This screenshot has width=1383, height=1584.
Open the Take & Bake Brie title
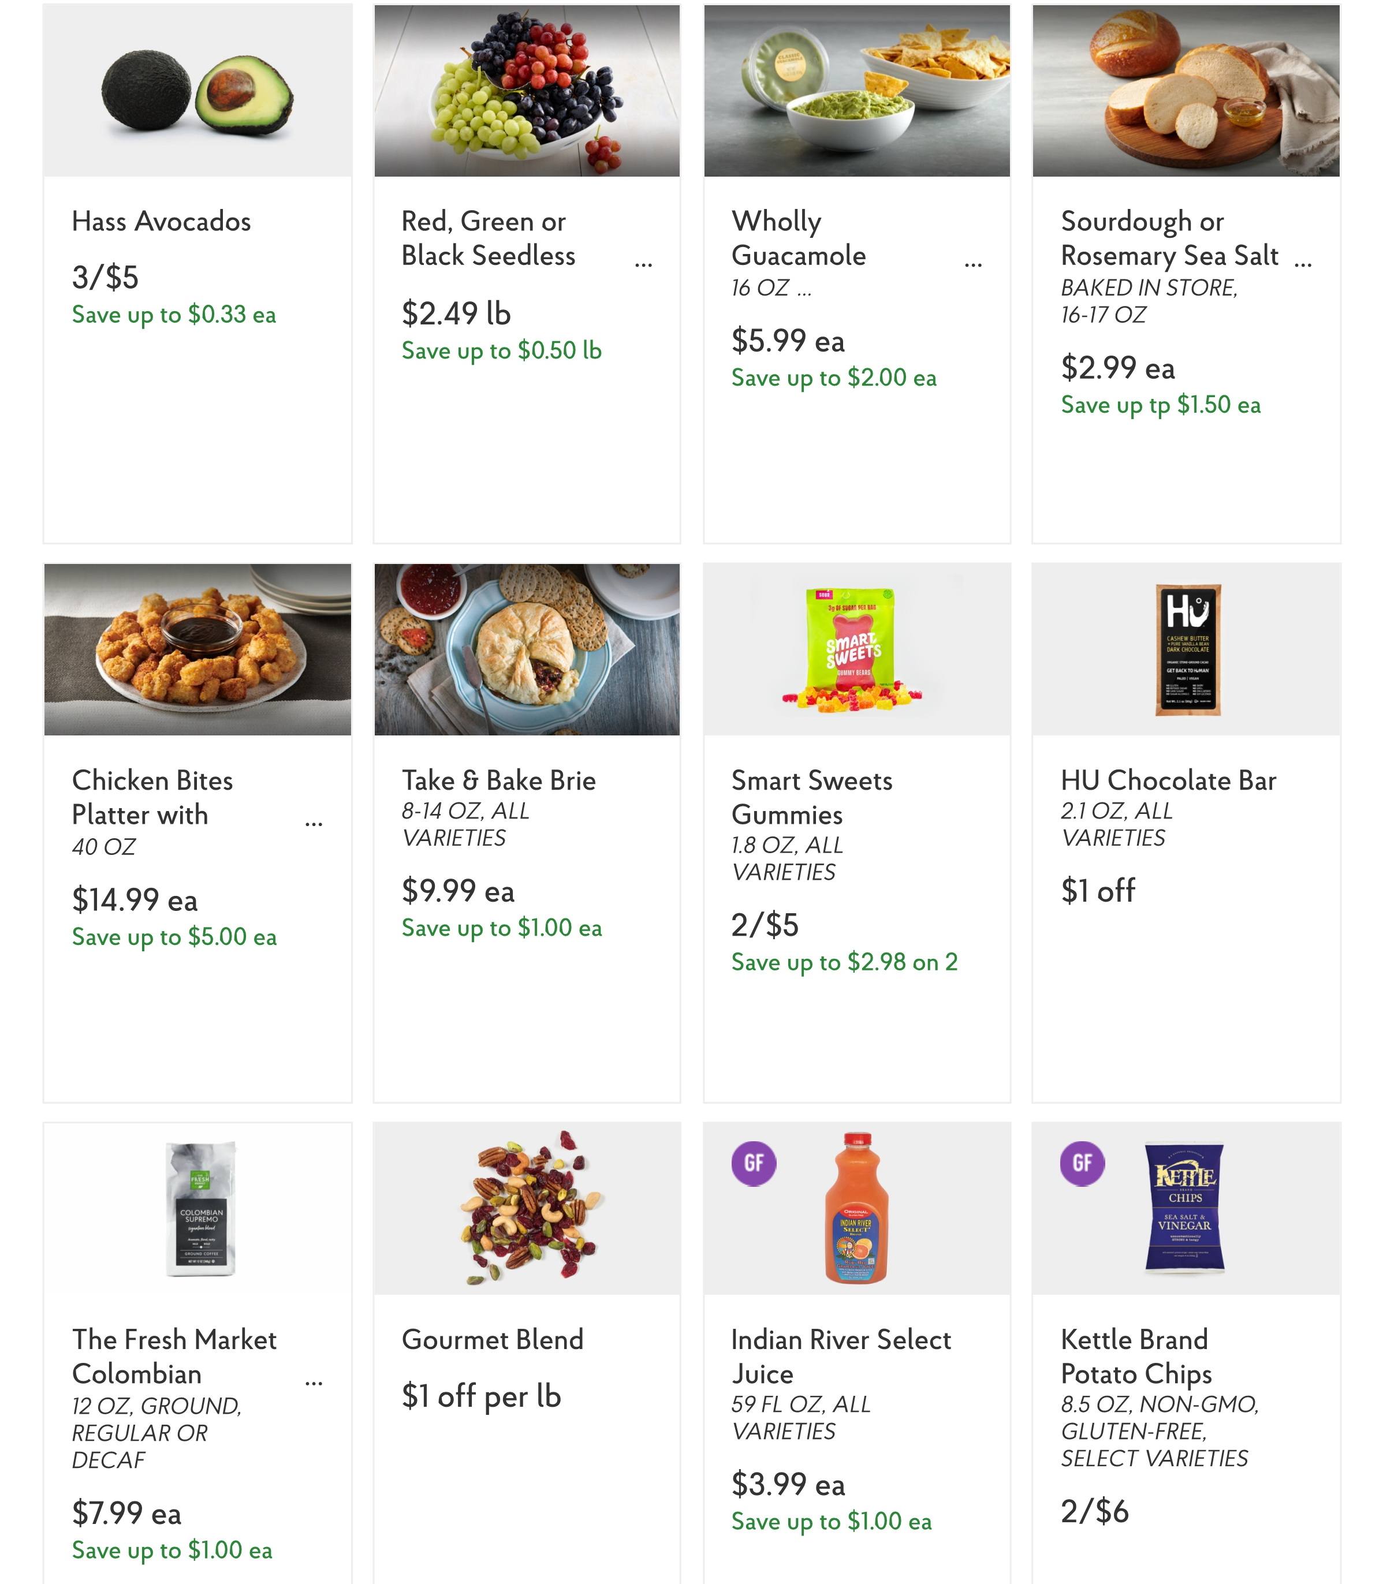pos(498,781)
